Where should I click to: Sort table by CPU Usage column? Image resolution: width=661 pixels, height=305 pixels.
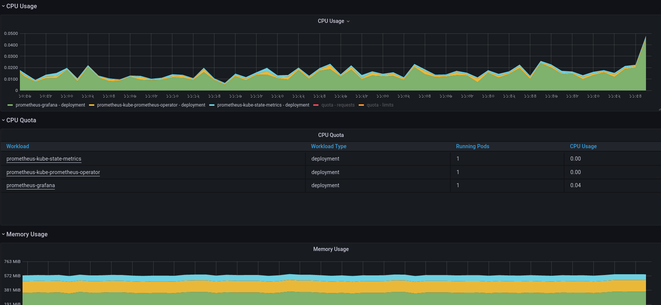click(583, 146)
